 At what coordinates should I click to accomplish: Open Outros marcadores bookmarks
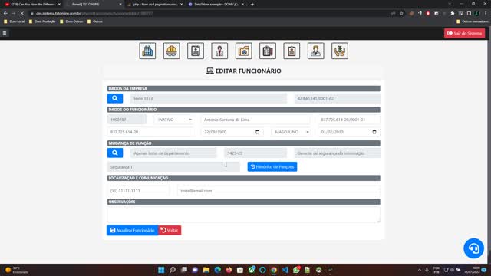[473, 21]
